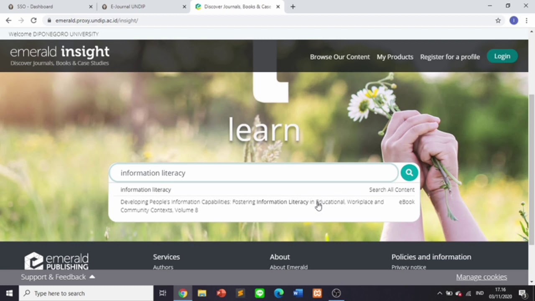Reload the page with refresh icon
This screenshot has height=301, width=535.
coord(34,20)
